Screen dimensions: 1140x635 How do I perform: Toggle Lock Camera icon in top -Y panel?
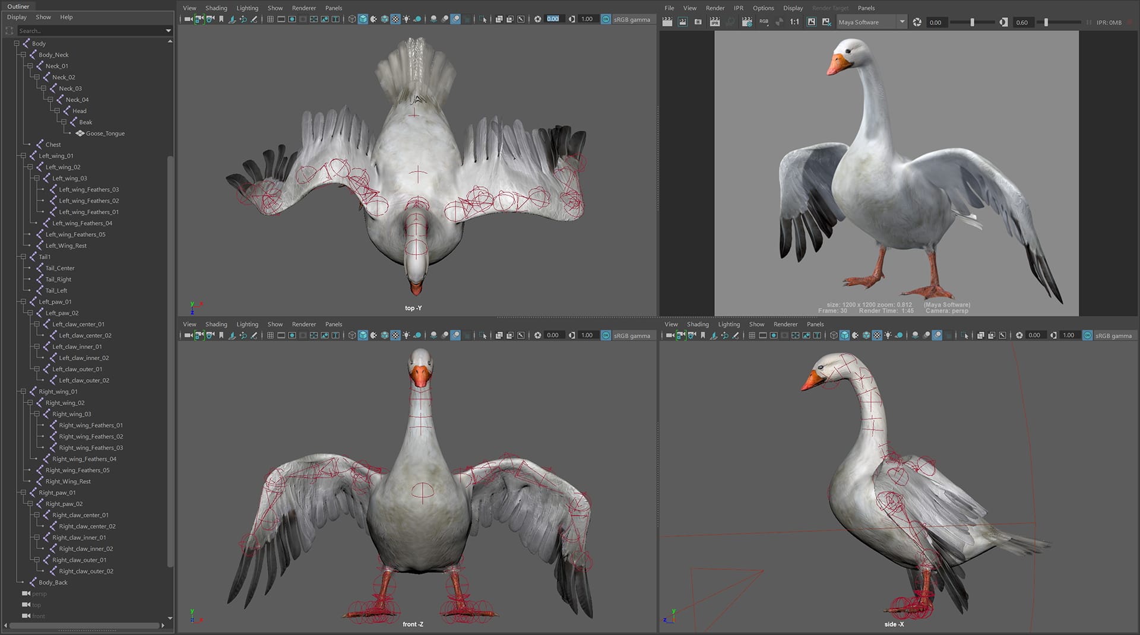199,19
